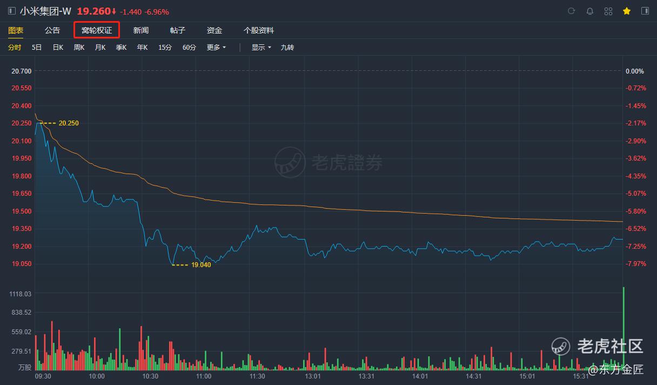Click the left panel icon beside stock name
657x385 pixels.
pos(12,11)
